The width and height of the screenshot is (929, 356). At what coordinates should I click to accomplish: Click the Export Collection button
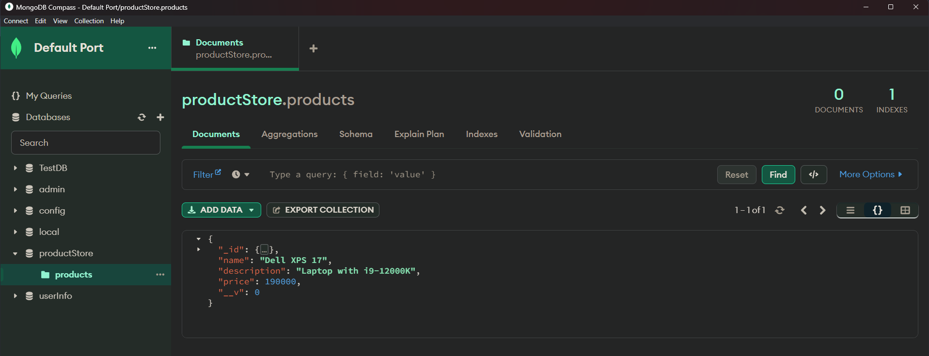(323, 210)
